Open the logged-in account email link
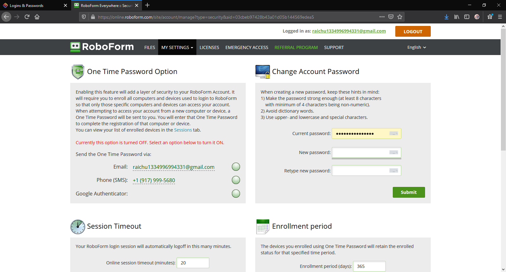506x272 pixels. pos(349,31)
